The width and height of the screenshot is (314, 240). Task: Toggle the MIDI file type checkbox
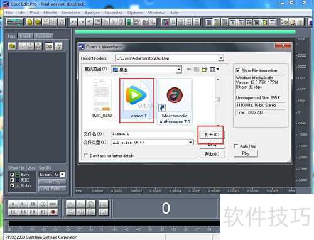click(12, 180)
